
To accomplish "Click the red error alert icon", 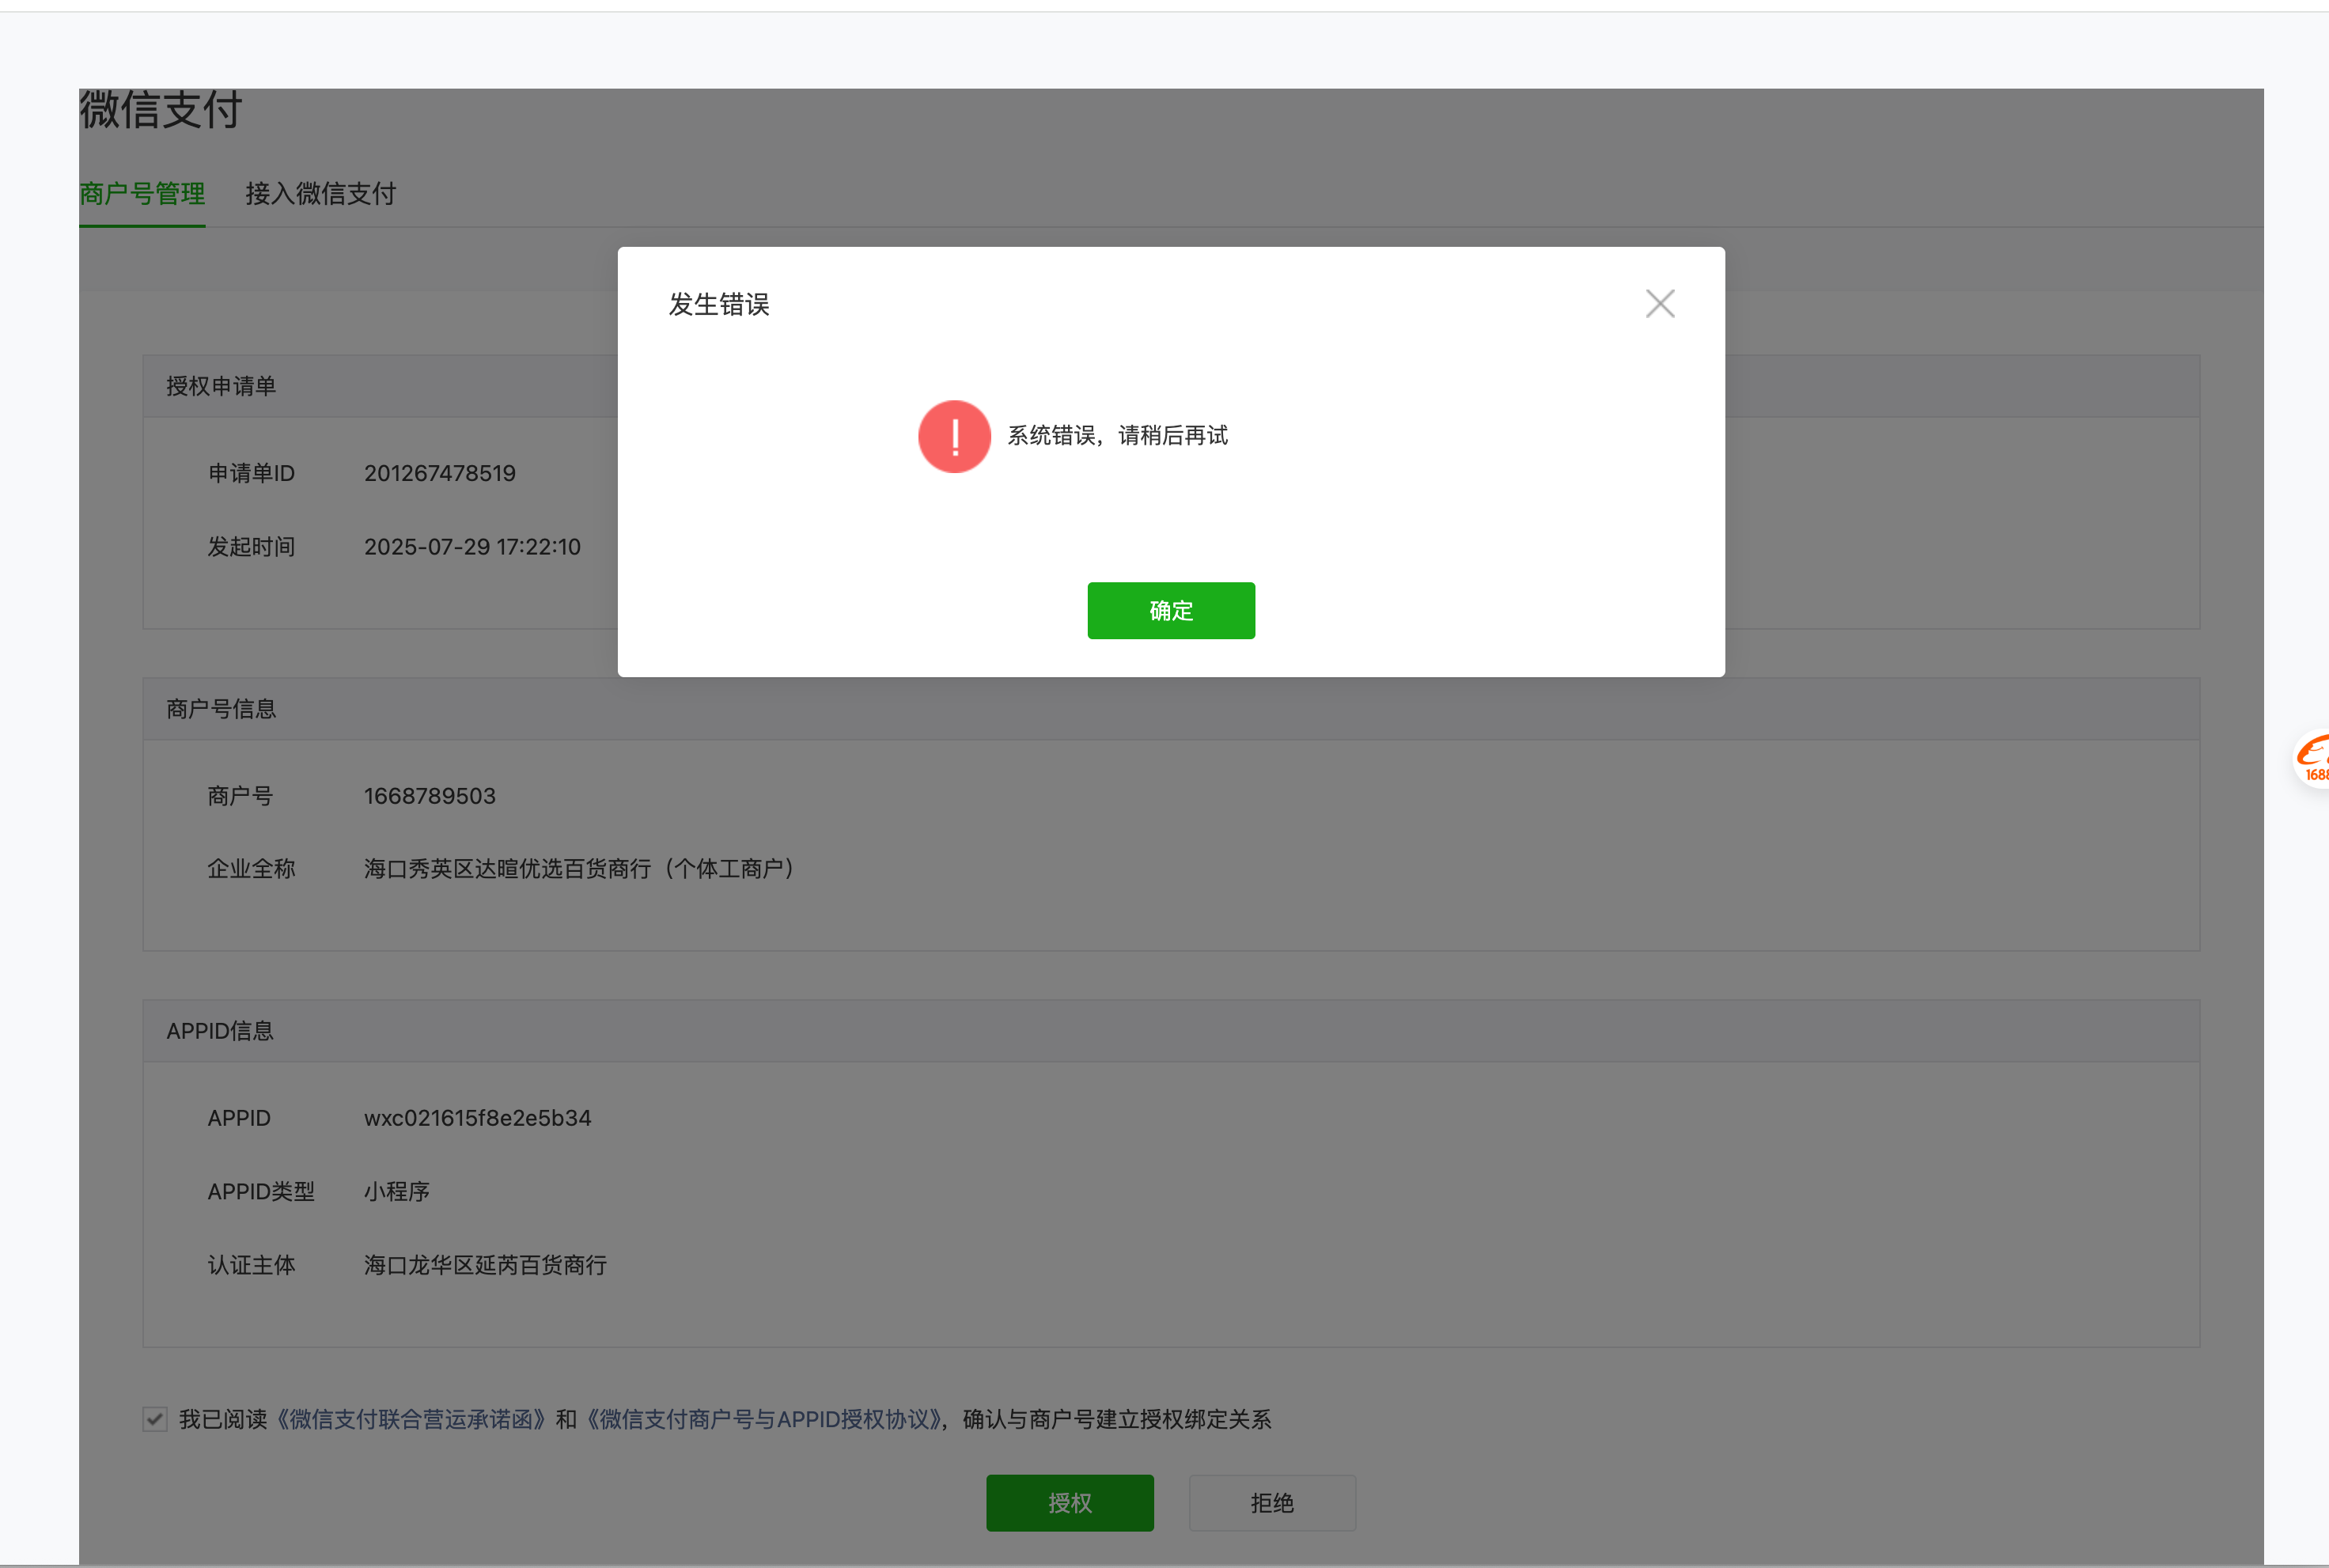I will [x=953, y=436].
